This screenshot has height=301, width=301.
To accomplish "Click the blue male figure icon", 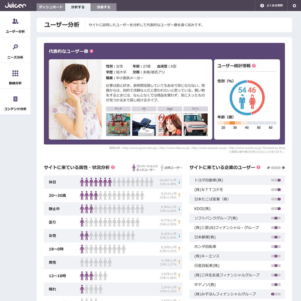I will (242, 102).
